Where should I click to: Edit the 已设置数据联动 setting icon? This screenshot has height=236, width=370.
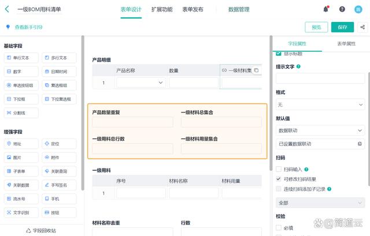tap(360, 144)
